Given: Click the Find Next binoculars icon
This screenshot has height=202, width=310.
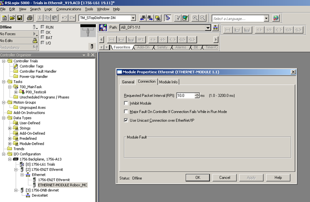Looking at the screenshot, I should pos(150,18).
